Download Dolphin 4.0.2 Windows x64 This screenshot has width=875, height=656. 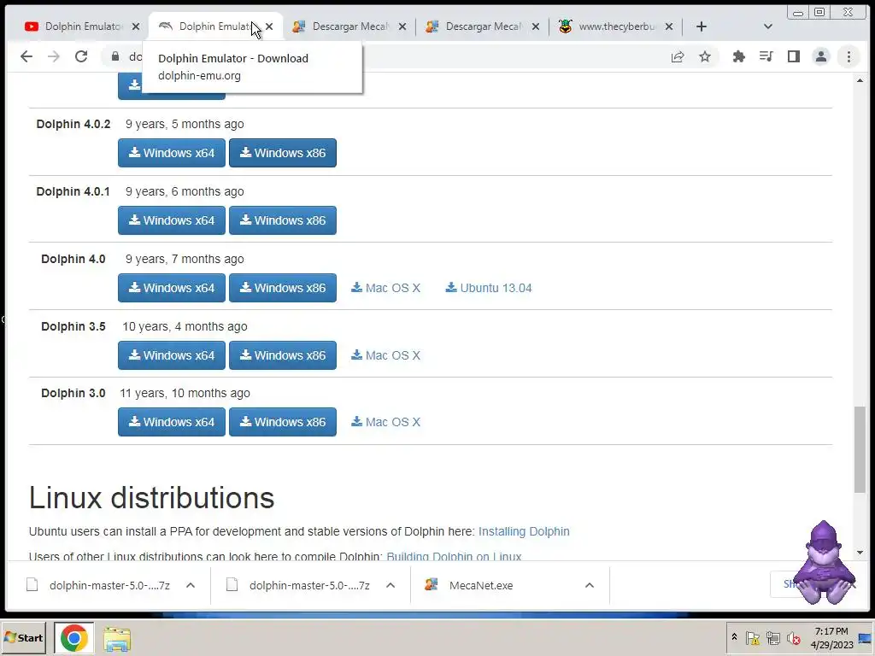171,153
